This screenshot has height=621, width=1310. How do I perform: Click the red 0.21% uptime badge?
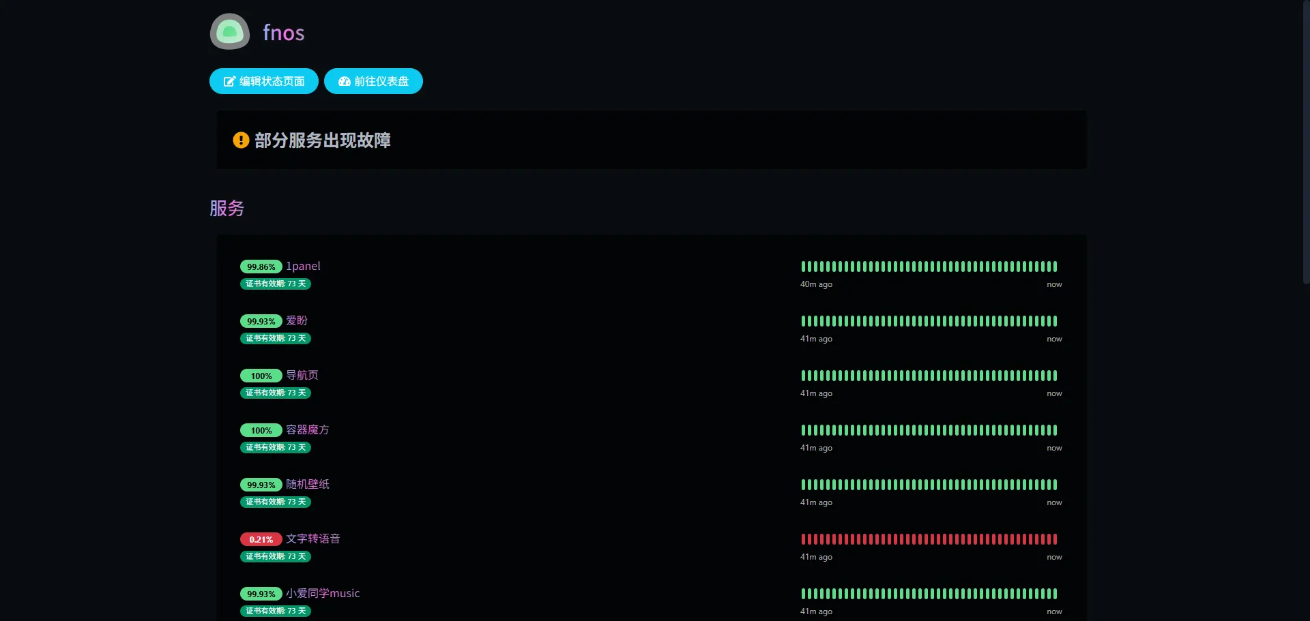pos(261,539)
